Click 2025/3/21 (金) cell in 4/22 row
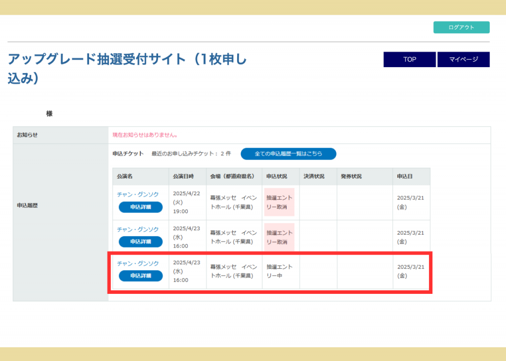This screenshot has height=361, width=506. [x=411, y=202]
